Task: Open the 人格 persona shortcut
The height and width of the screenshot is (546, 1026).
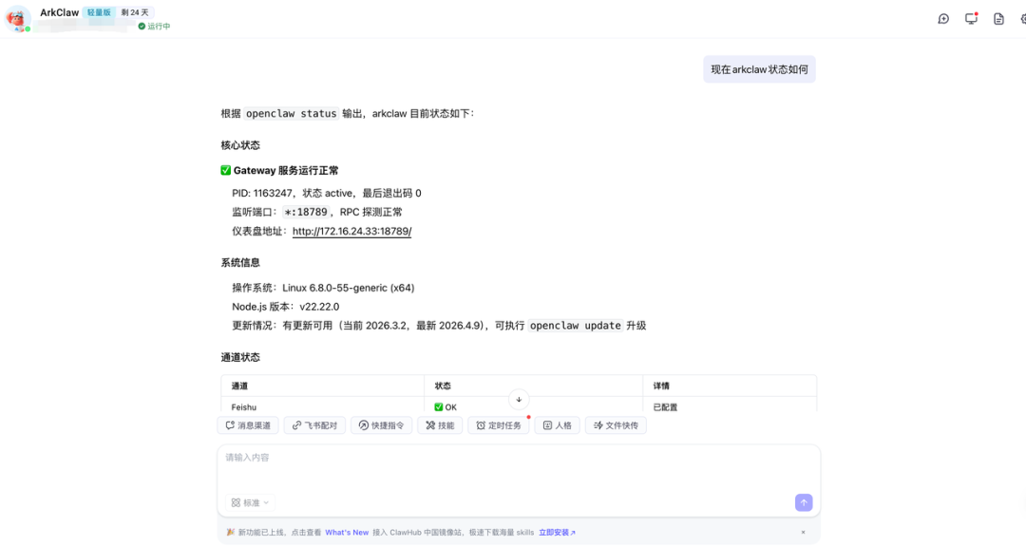Action: point(557,425)
